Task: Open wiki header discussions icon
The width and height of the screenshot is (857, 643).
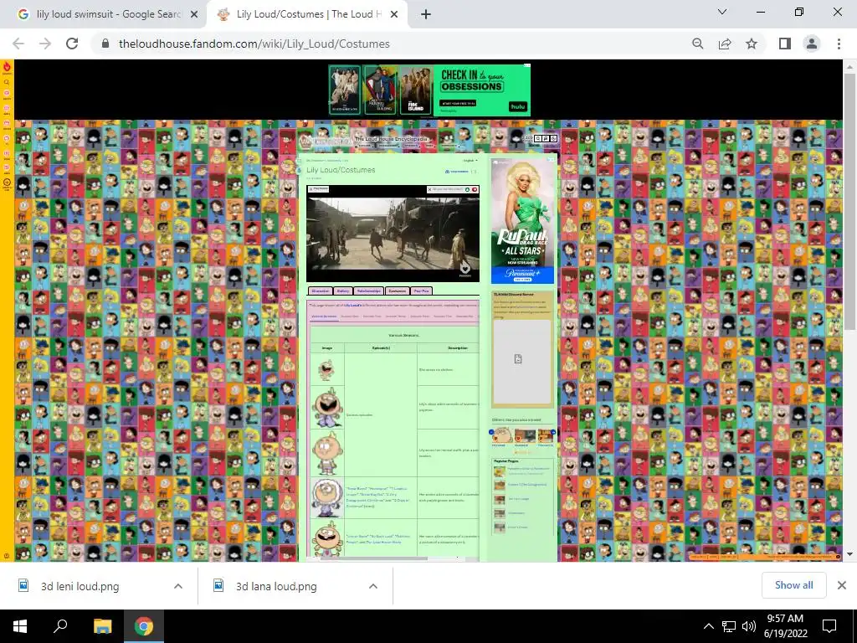Action: click(546, 139)
